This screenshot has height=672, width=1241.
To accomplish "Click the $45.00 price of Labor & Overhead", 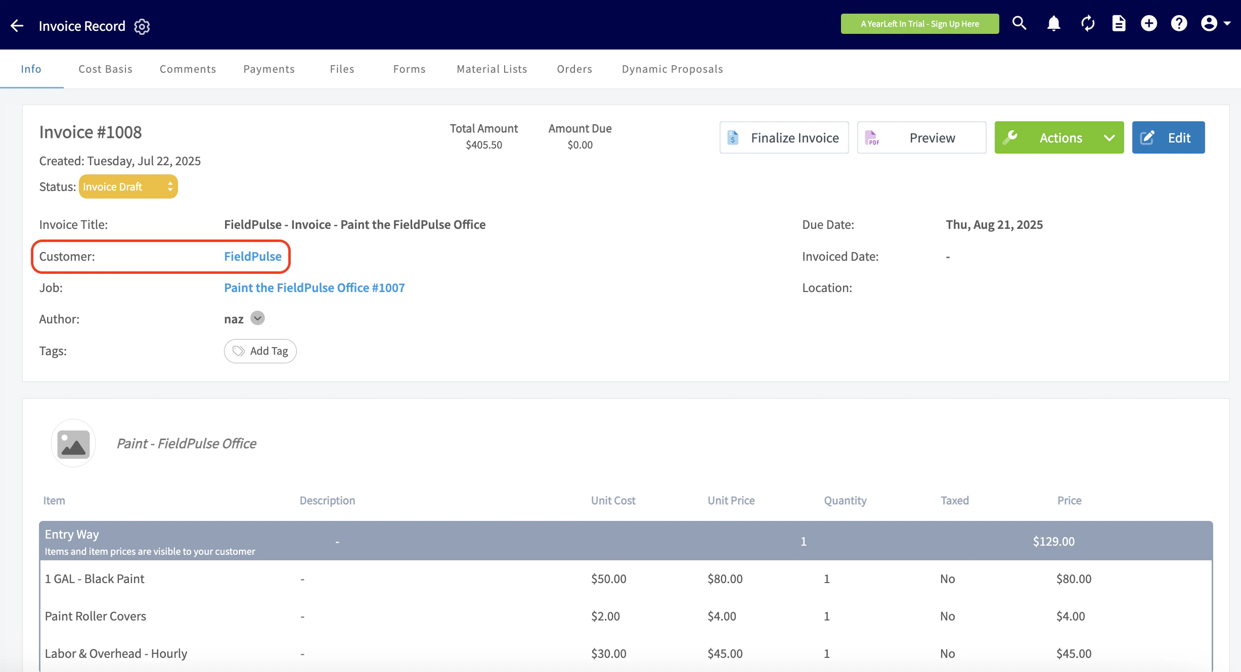I will tap(1074, 653).
